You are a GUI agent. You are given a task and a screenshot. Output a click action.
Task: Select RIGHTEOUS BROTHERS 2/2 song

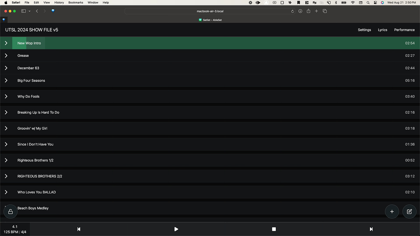(x=40, y=176)
